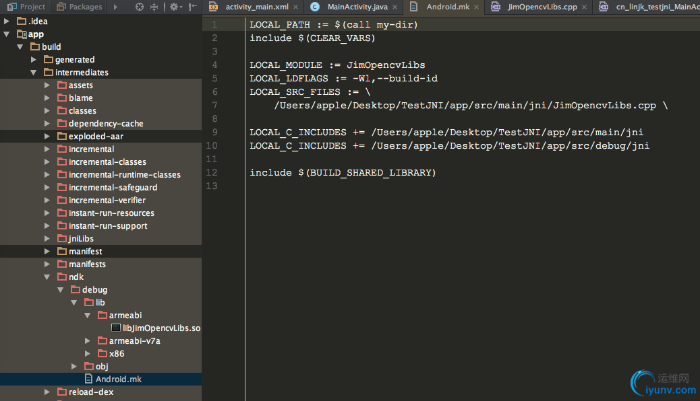Select the exploded-aar folder row
This screenshot has height=401, width=700.
(101, 137)
